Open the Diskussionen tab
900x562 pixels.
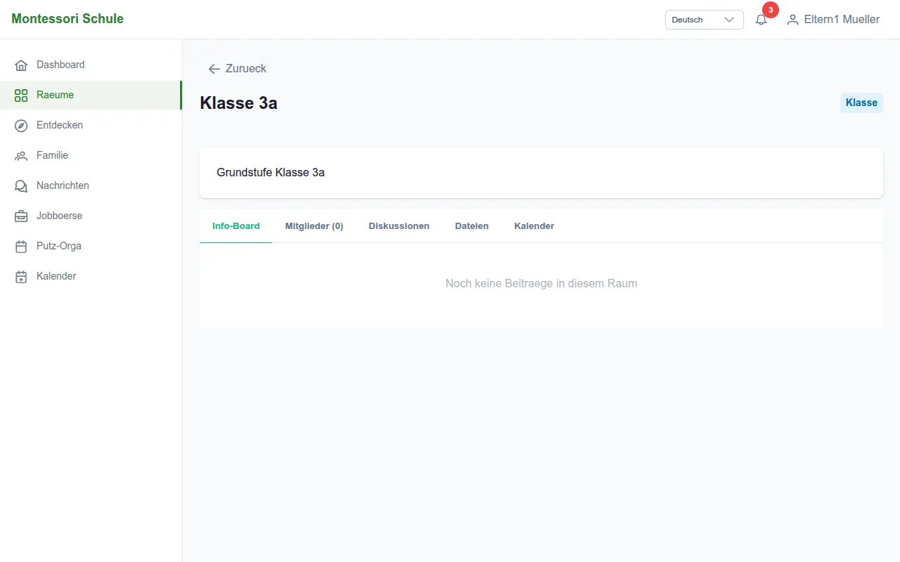click(399, 226)
